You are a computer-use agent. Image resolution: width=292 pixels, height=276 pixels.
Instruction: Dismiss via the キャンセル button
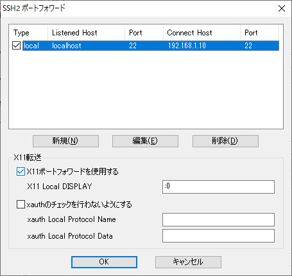(x=188, y=262)
